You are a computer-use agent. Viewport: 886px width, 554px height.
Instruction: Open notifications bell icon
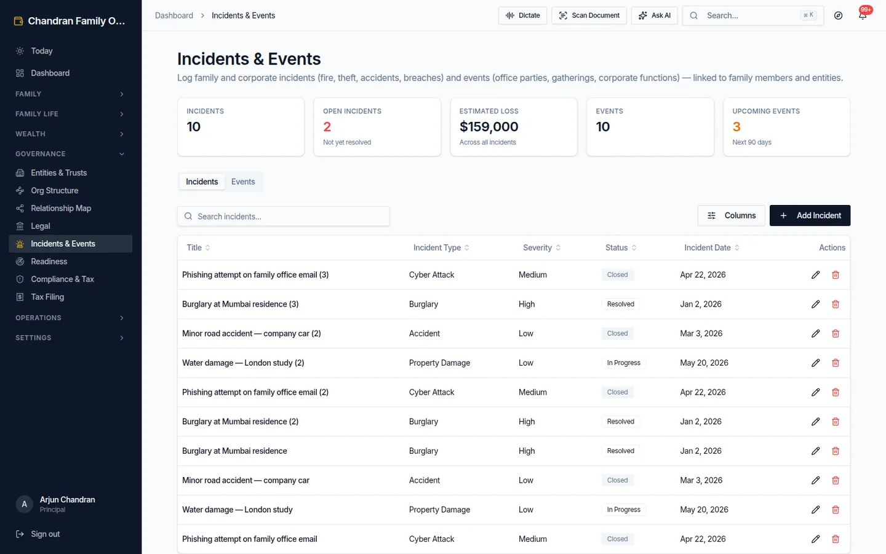click(x=863, y=15)
